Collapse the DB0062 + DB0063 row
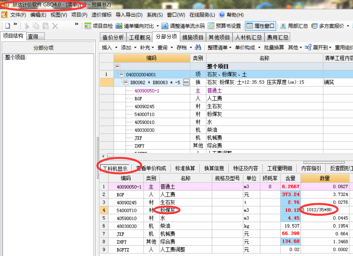353x256 pixels. point(126,83)
